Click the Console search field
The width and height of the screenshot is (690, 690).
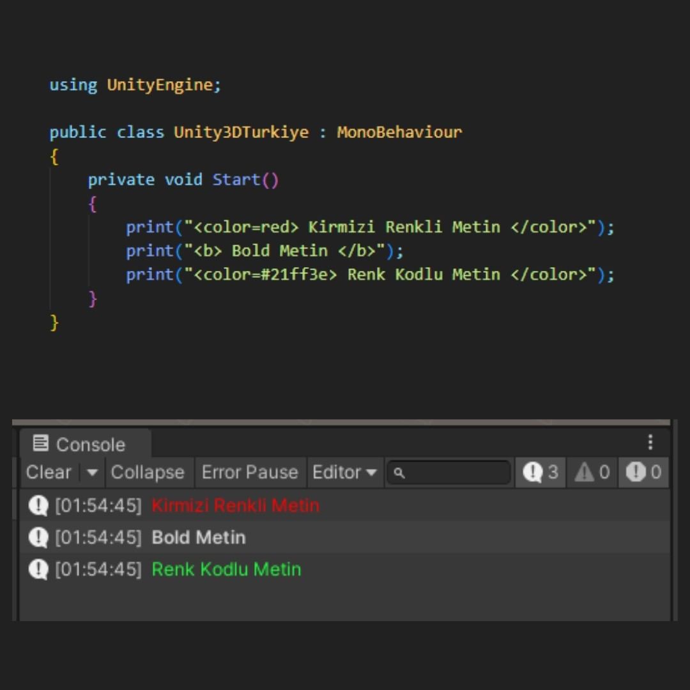click(448, 473)
